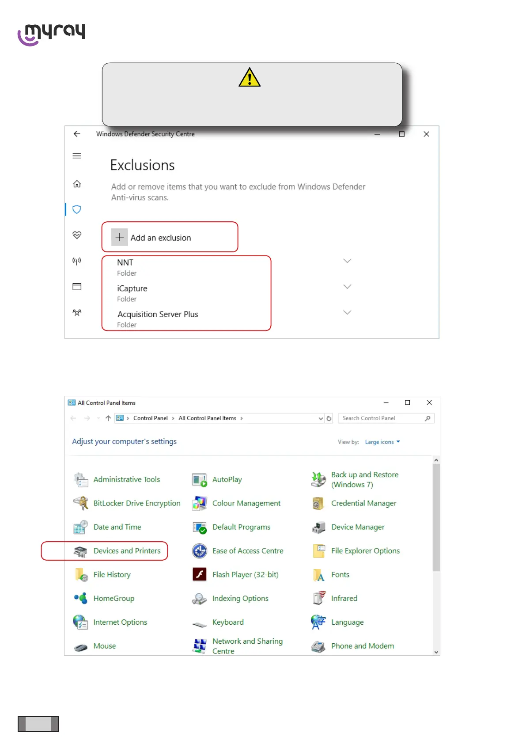
Task: Click the Internet Options link
Action: [120, 622]
